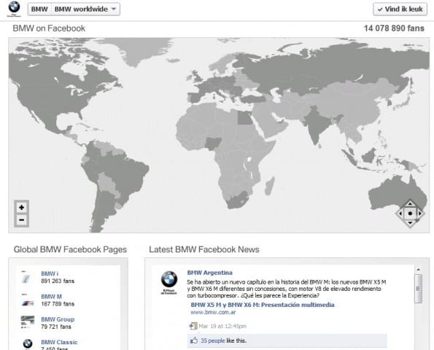This screenshot has width=434, height=350.
Task: Pan the map right with the arrow
Action: (x=419, y=214)
